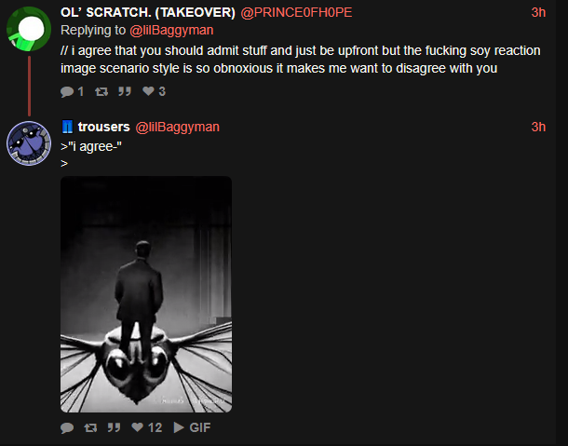Open the @lilBaggyman mention in Replying to

[171, 30]
